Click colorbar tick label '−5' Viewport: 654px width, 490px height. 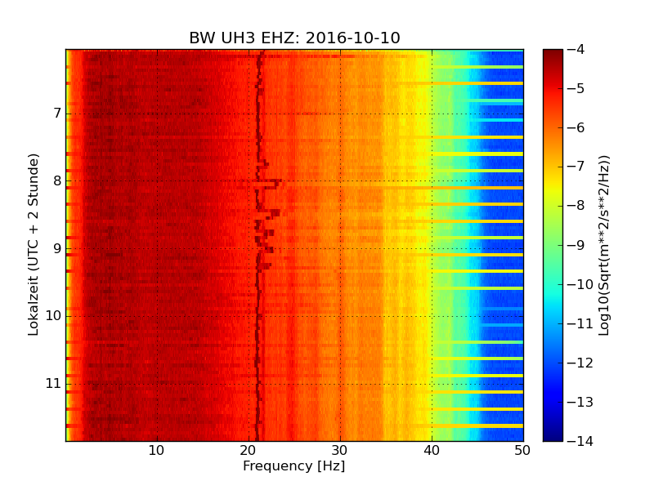[576, 88]
